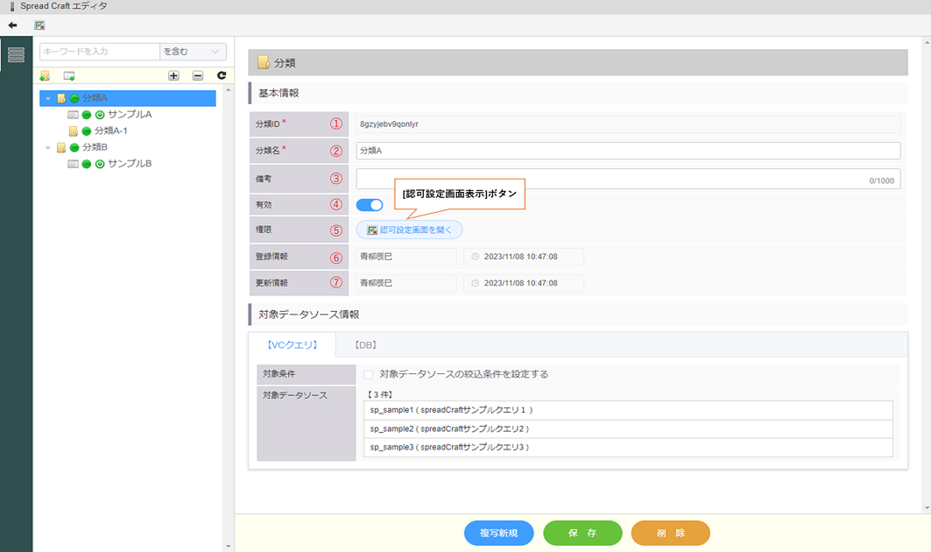Collapse the 分類A tree node arrow
The image size is (931, 552).
pos(48,98)
